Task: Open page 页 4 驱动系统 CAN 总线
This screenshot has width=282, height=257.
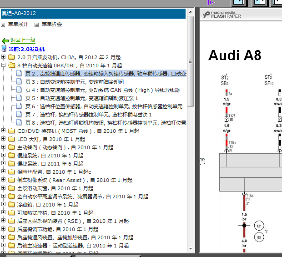Action: [102, 90]
